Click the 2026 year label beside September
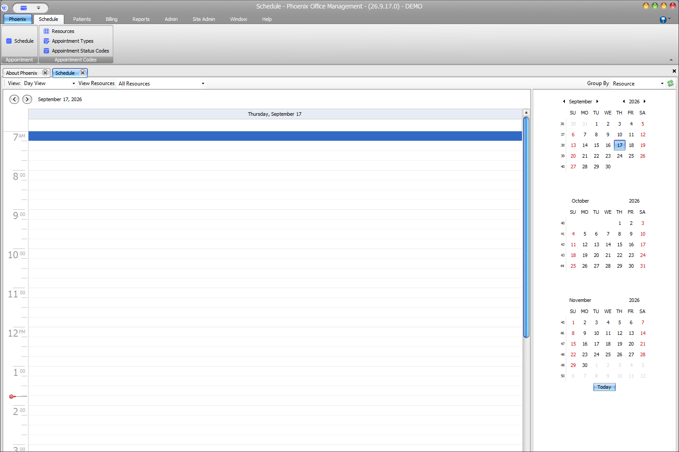 point(634,102)
